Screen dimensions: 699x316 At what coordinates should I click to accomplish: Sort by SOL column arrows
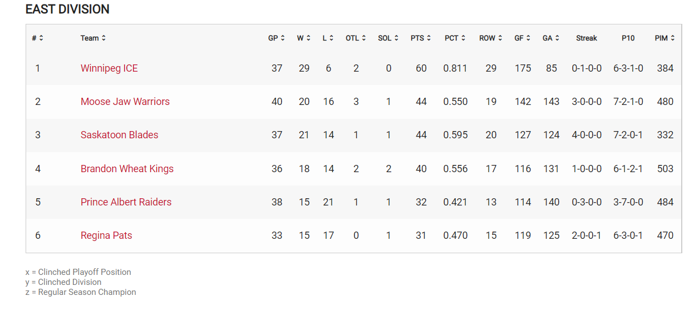click(x=396, y=38)
